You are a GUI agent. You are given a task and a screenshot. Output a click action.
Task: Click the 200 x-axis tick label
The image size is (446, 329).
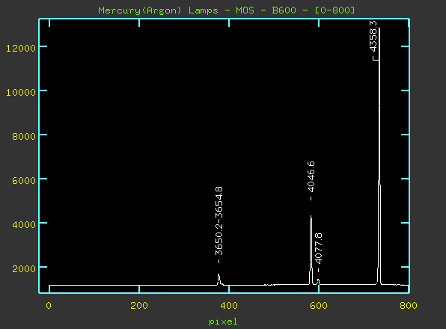(x=139, y=306)
